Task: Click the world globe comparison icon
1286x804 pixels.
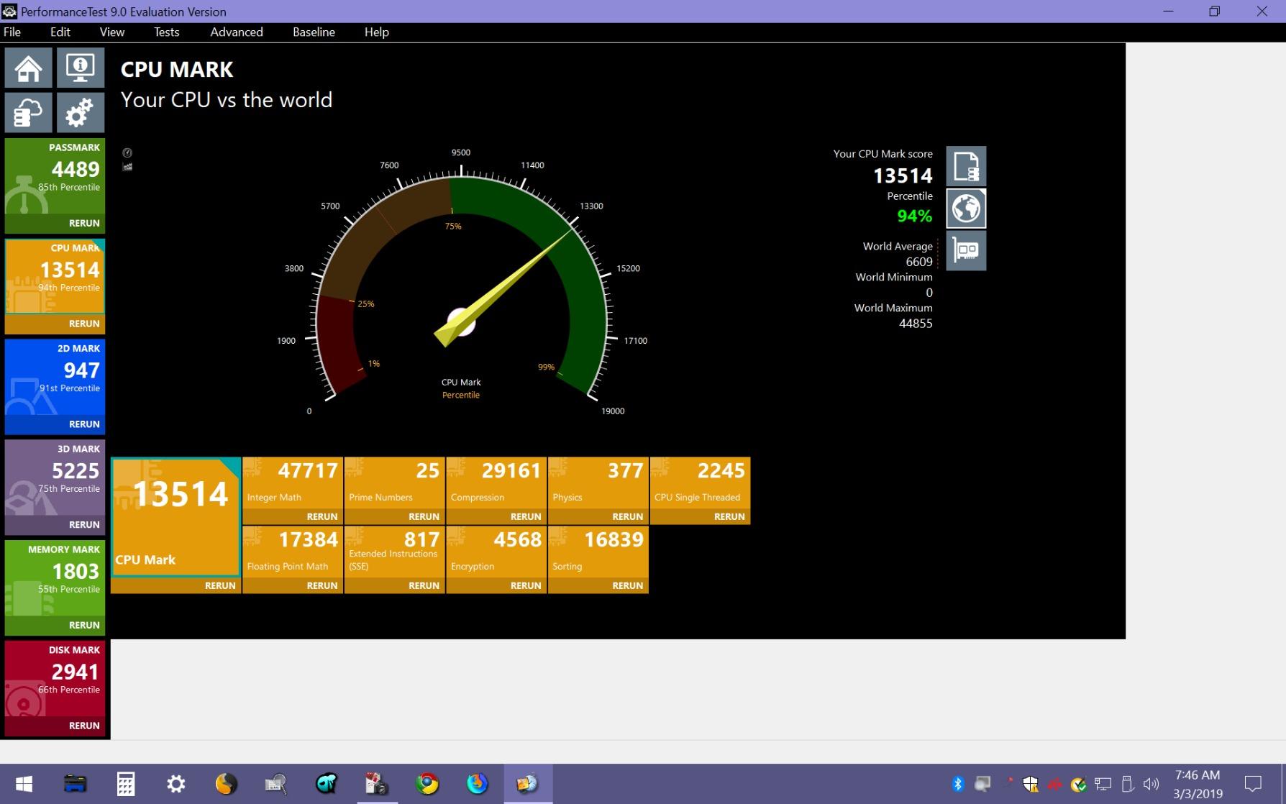Action: point(965,209)
